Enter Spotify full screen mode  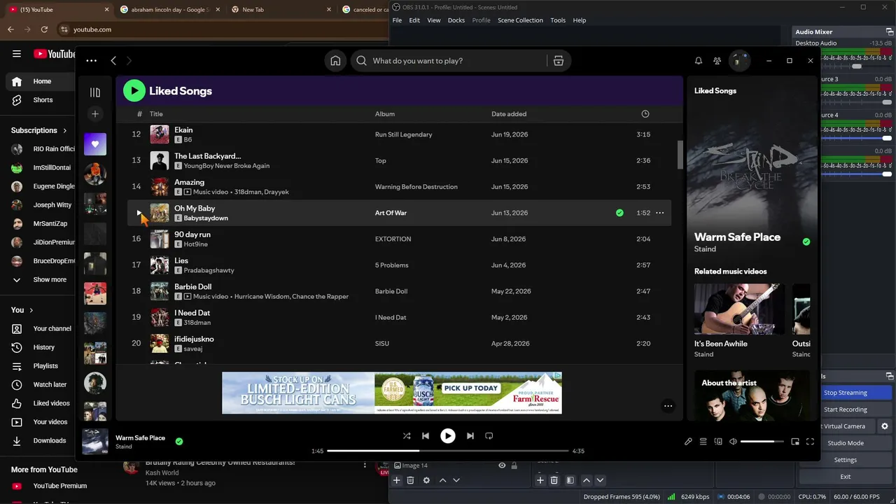click(x=810, y=442)
